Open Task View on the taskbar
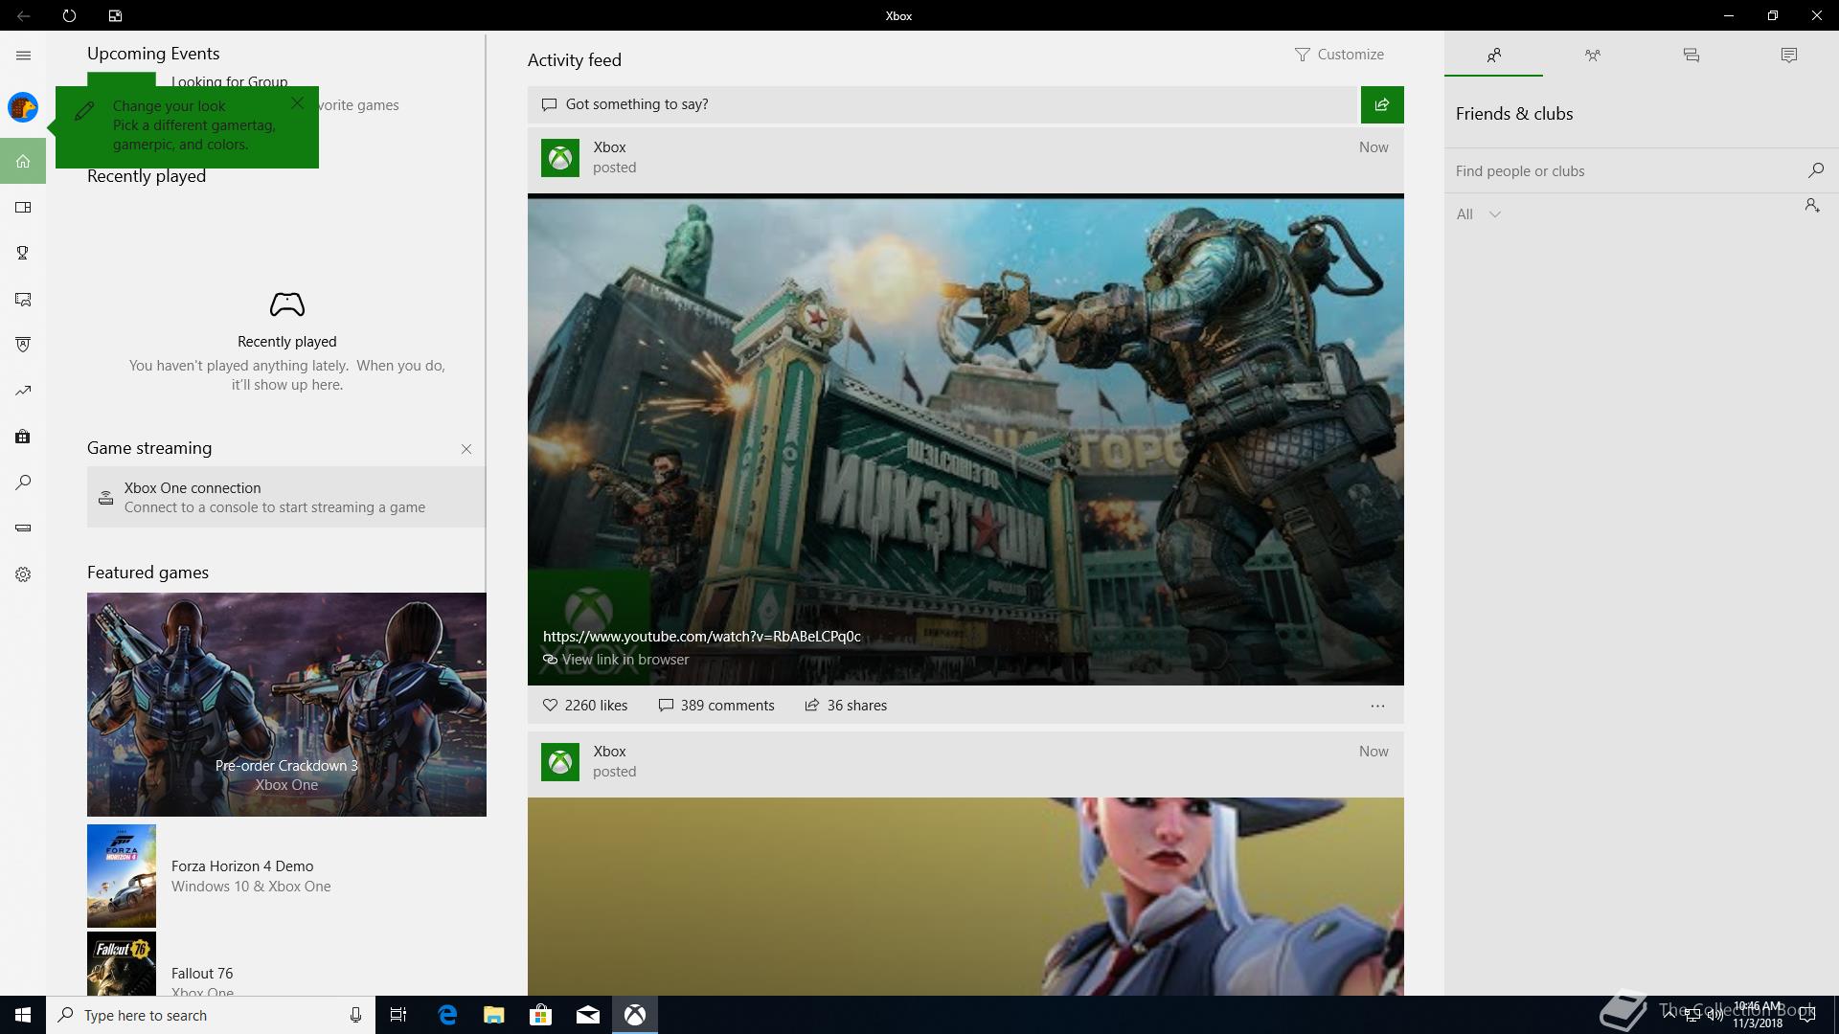 (398, 1015)
